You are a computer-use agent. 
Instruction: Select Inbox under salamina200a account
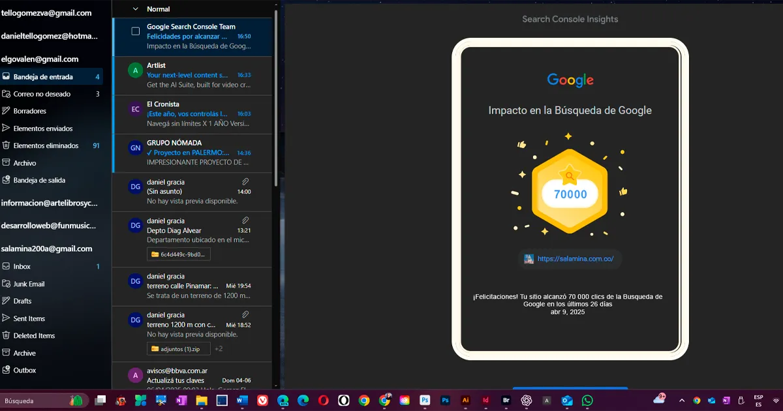(x=22, y=266)
